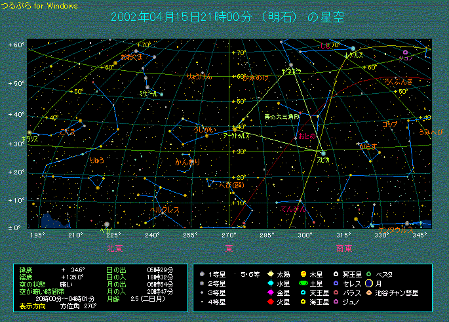Image resolution: width=449 pixels, height=322 pixels.
Task: Click the ろくぶんぎ constellation label
Action: 399,81
